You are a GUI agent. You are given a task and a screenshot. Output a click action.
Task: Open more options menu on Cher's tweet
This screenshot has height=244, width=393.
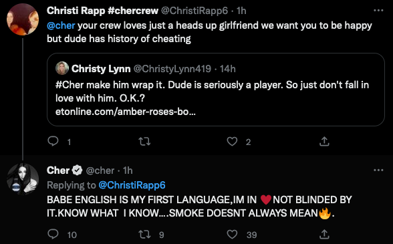(x=378, y=170)
